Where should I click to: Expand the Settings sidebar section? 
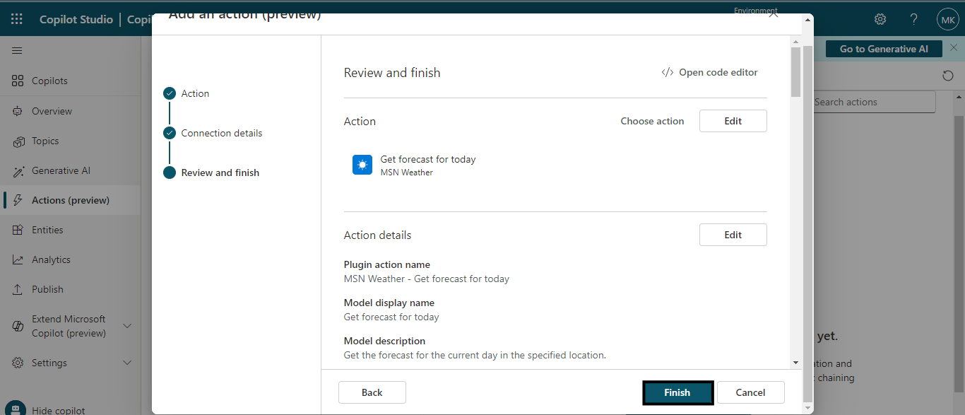point(127,363)
